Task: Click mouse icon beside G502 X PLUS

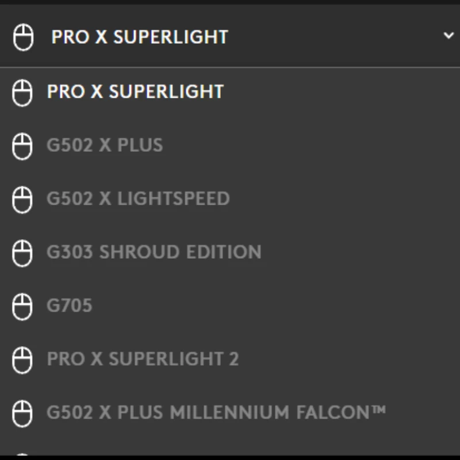Action: 22,145
